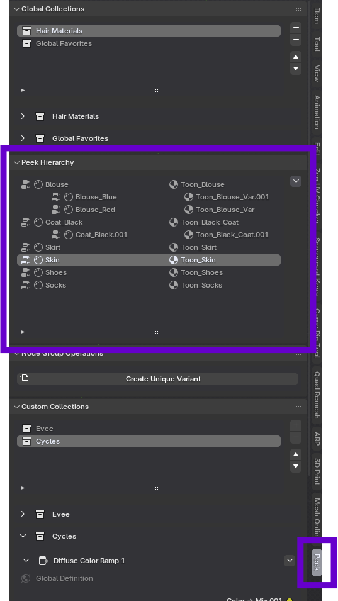This screenshot has width=338, height=601.
Task: Select the Shoes object row
Action: pos(55,273)
